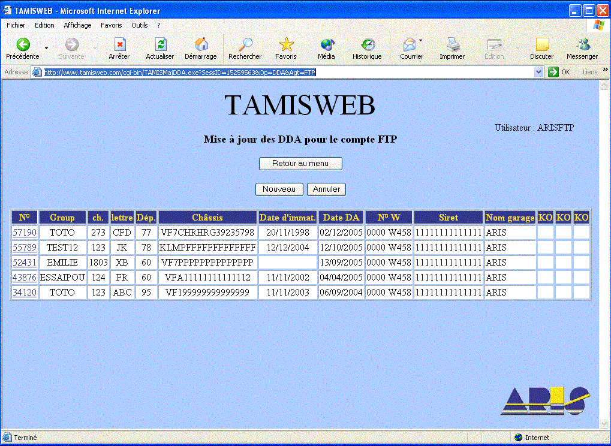611x446 pixels.
Task: Click the Édition toolbar icon
Action: 494,44
